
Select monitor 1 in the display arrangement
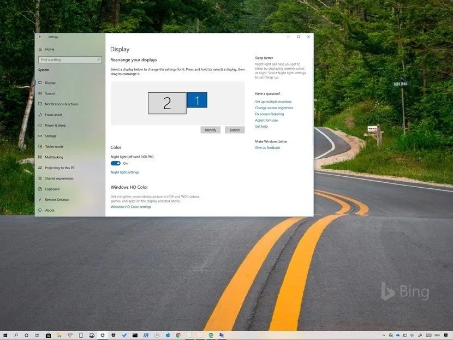point(197,100)
